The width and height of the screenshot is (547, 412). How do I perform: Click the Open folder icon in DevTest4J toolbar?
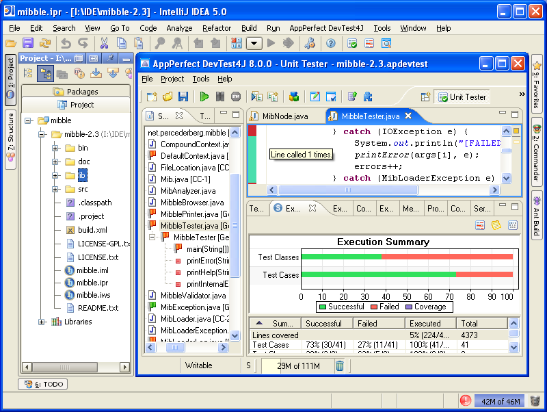pos(168,96)
